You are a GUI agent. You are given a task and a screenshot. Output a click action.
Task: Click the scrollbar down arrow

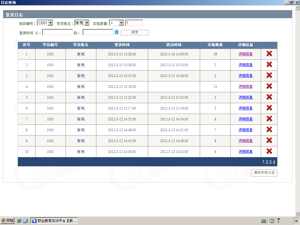[298, 214]
